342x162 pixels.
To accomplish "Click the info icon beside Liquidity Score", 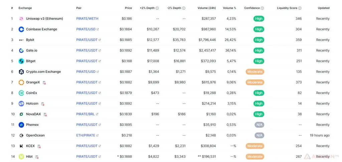I will [300, 8].
